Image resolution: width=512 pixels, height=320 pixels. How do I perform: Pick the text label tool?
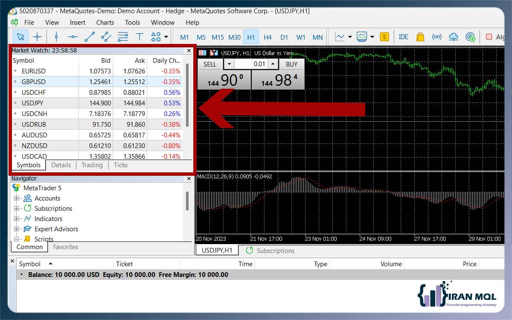pos(140,37)
